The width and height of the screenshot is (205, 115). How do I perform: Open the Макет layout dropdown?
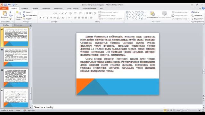28,12
